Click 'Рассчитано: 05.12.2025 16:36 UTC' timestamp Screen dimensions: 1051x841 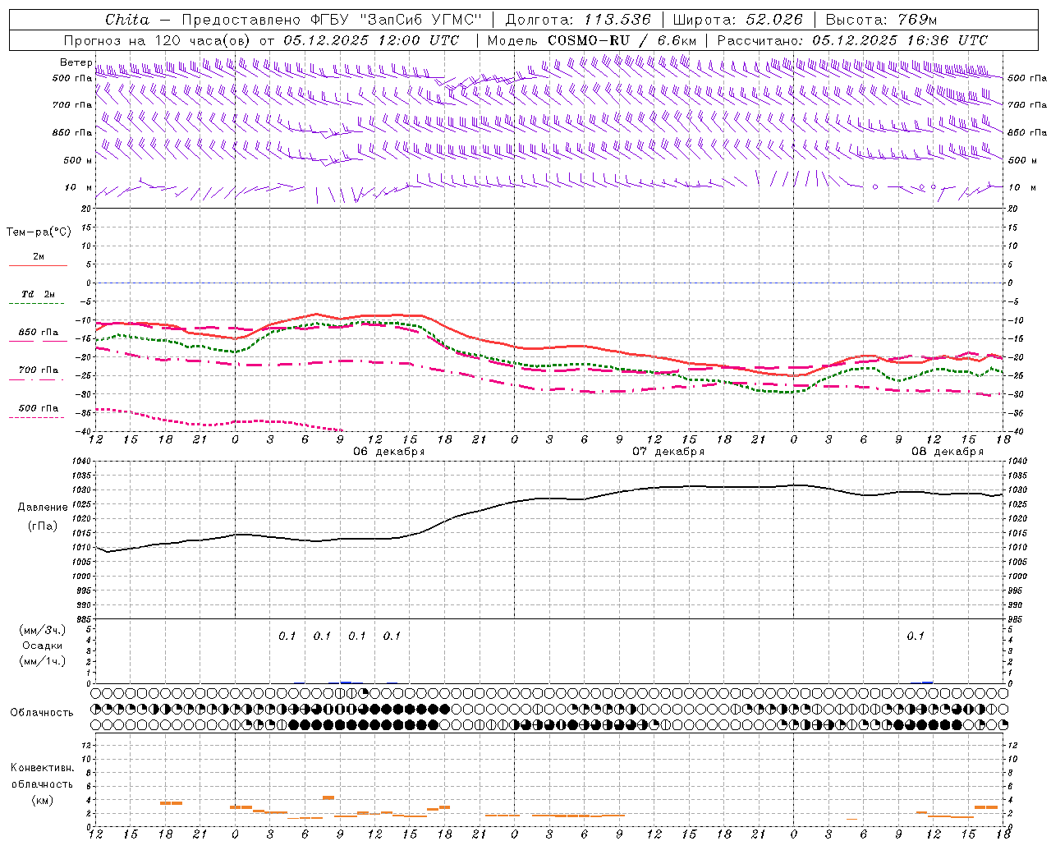852,40
